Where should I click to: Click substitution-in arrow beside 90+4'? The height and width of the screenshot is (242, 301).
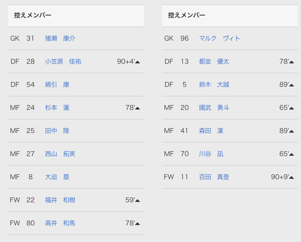[x=137, y=62]
